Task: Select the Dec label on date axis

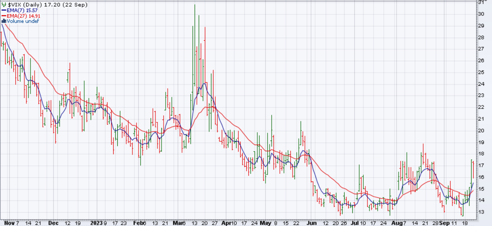Action: tap(53, 223)
